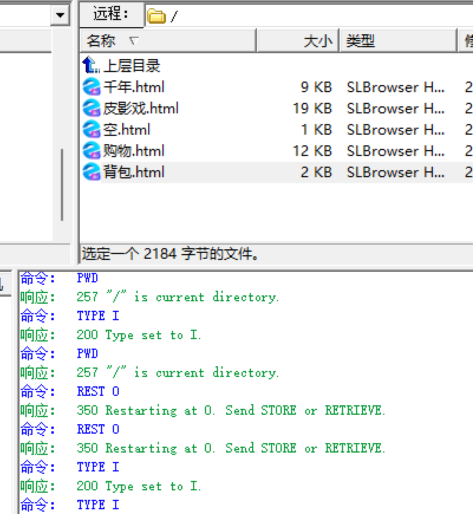
Task: Go to 上层目录 parent directory entry
Action: 132,66
